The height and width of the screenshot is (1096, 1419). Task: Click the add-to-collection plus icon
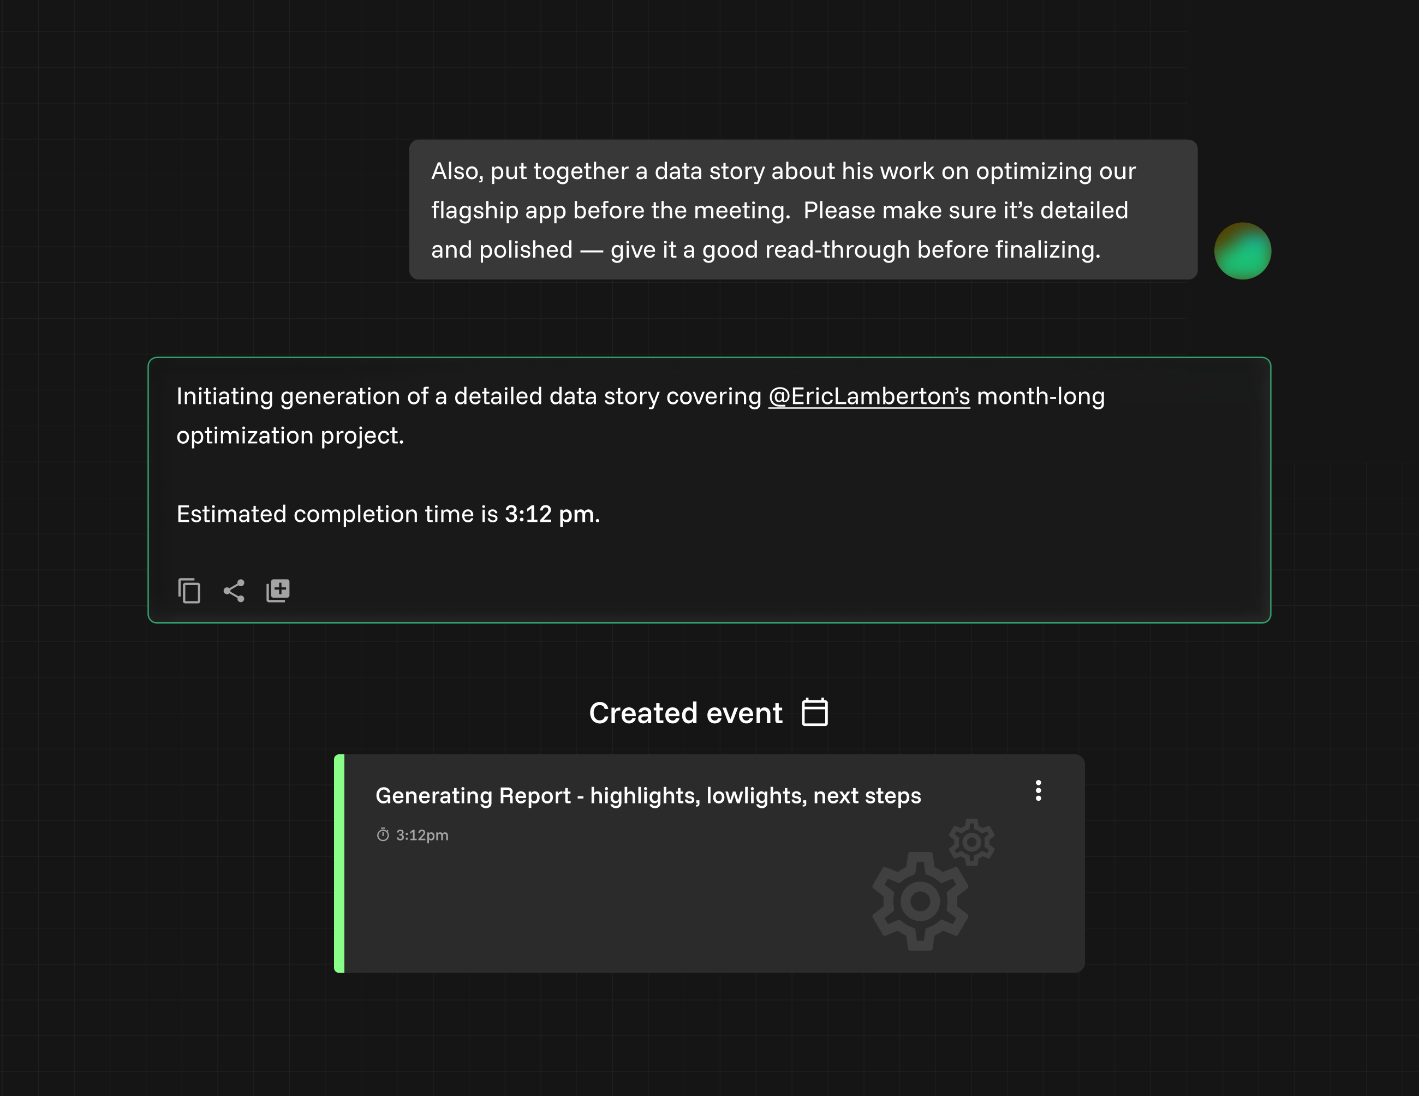coord(278,591)
